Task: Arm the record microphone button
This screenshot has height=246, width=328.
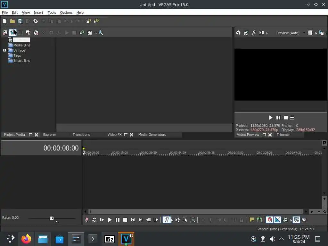Action: (87, 220)
